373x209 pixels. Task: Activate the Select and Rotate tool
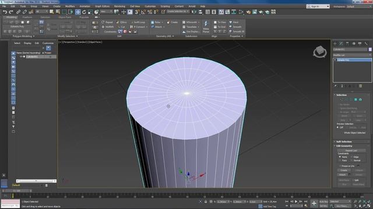(x=84, y=12)
